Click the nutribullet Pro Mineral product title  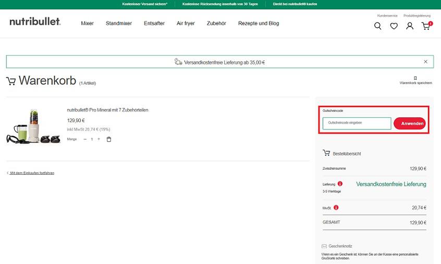pyautogui.click(x=107, y=110)
